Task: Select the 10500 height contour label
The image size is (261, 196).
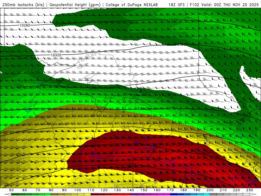Action: [124, 127]
